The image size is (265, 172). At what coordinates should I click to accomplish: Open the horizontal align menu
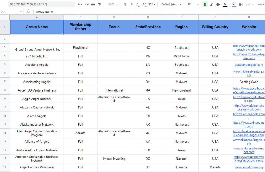point(261,4)
